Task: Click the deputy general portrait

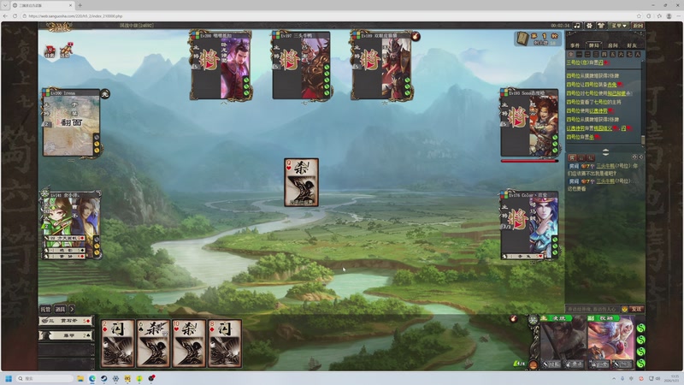Action: pos(611,342)
